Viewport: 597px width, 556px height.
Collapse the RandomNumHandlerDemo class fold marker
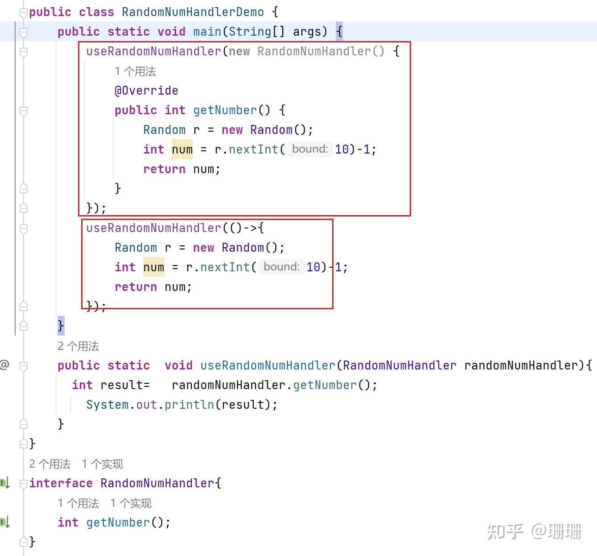[24, 12]
